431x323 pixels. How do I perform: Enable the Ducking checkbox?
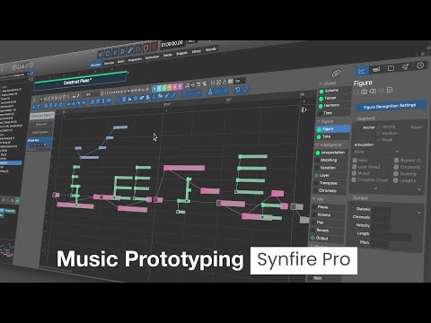pos(396,174)
